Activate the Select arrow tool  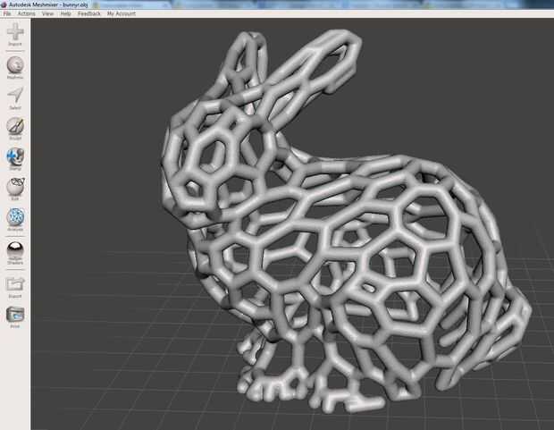tap(15, 98)
